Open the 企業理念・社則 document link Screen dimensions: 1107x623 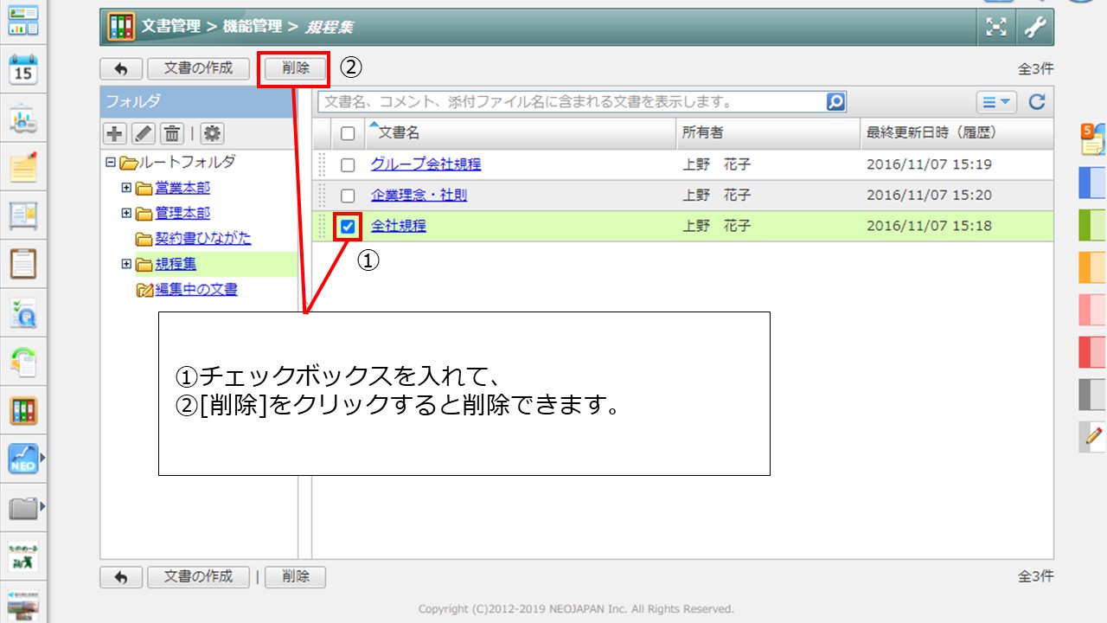tap(419, 196)
